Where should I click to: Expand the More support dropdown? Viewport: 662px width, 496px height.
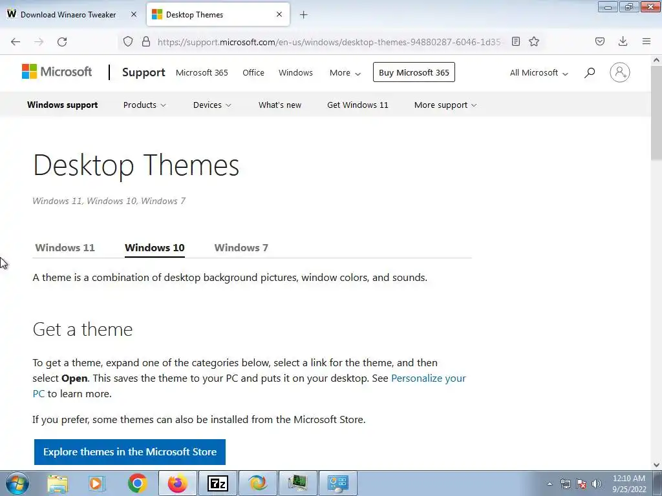[445, 105]
